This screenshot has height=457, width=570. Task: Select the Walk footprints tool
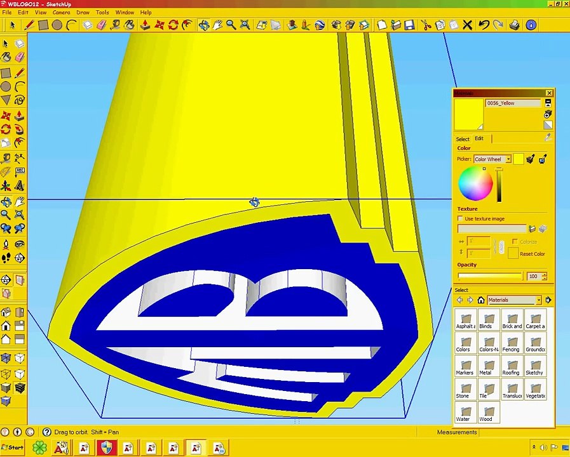tap(6, 258)
